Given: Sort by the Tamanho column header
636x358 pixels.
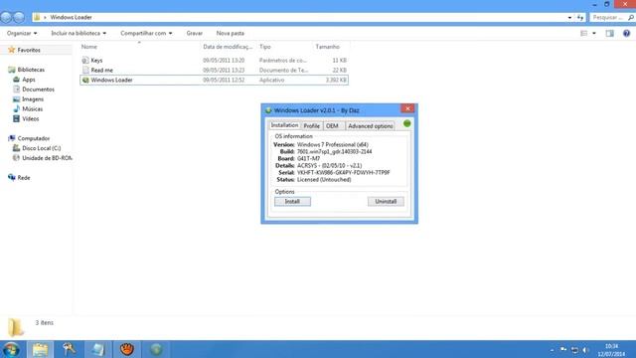Looking at the screenshot, I should point(327,47).
